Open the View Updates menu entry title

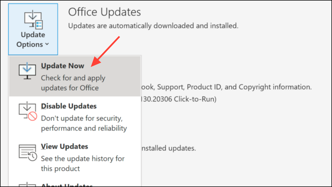(65, 147)
